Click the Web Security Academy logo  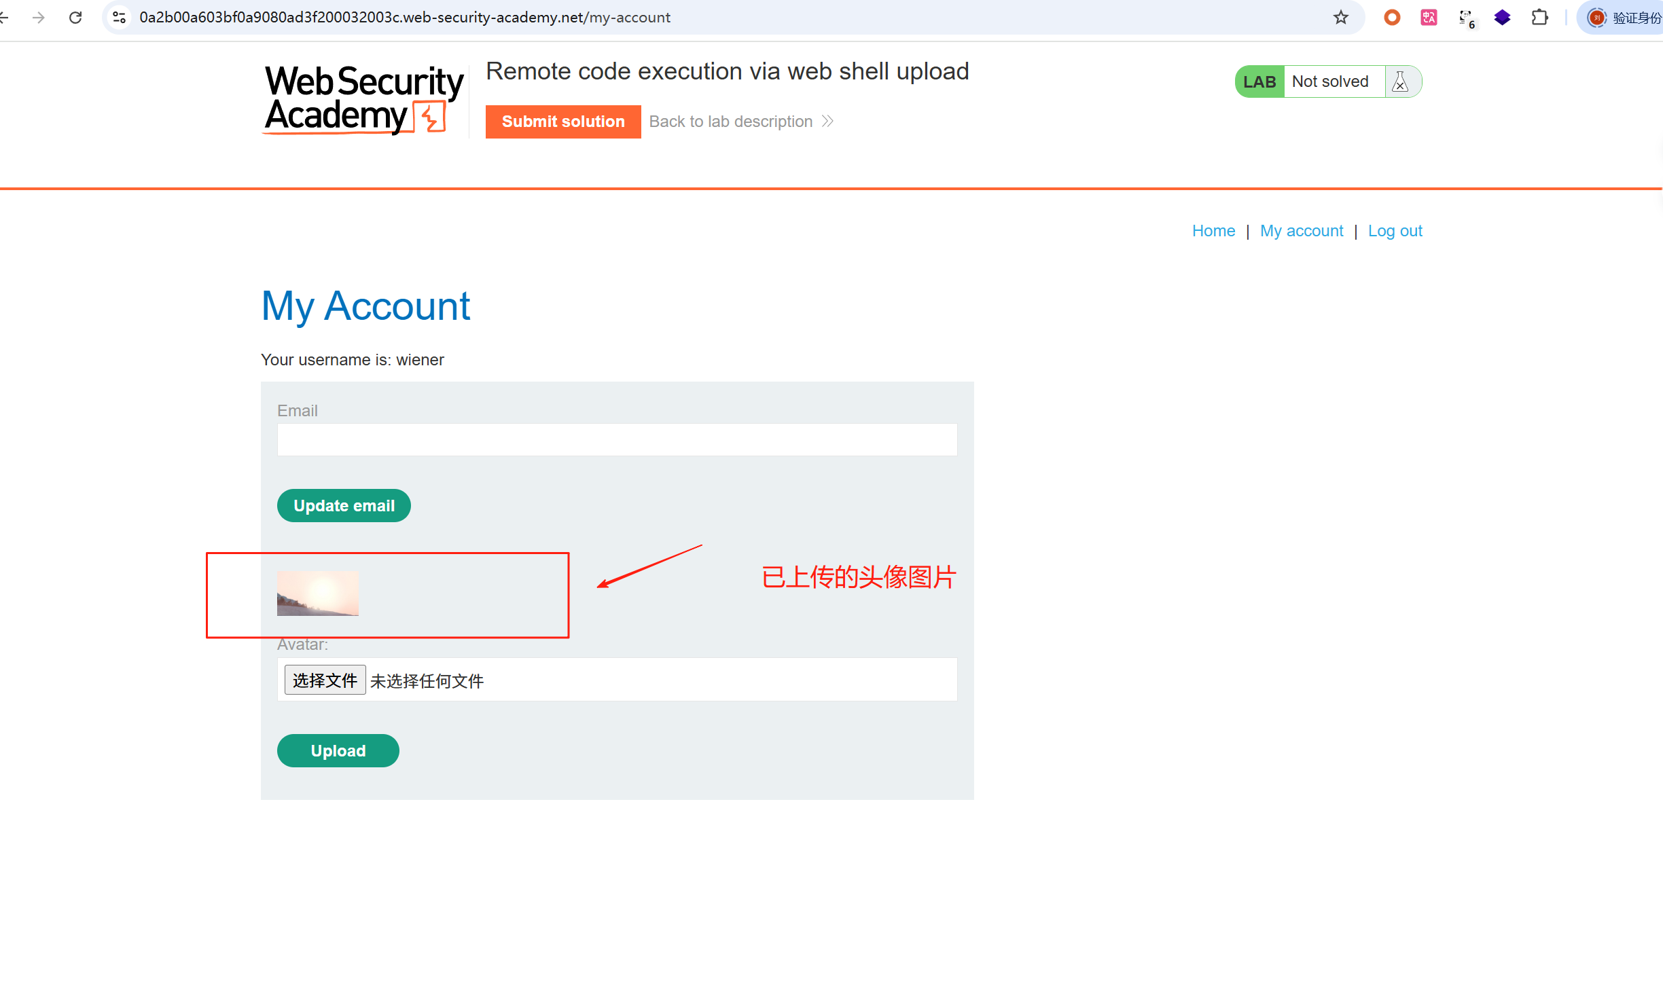363,98
